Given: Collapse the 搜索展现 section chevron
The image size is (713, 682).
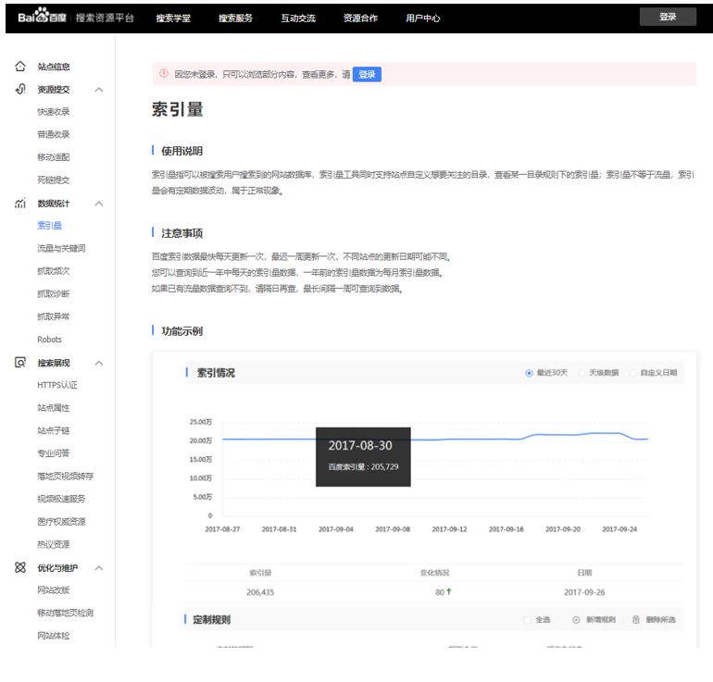Looking at the screenshot, I should point(99,363).
